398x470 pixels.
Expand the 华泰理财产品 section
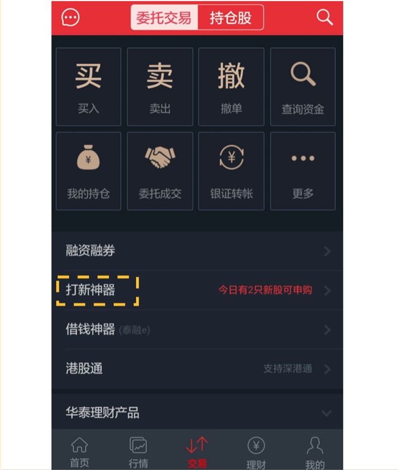pos(197,413)
